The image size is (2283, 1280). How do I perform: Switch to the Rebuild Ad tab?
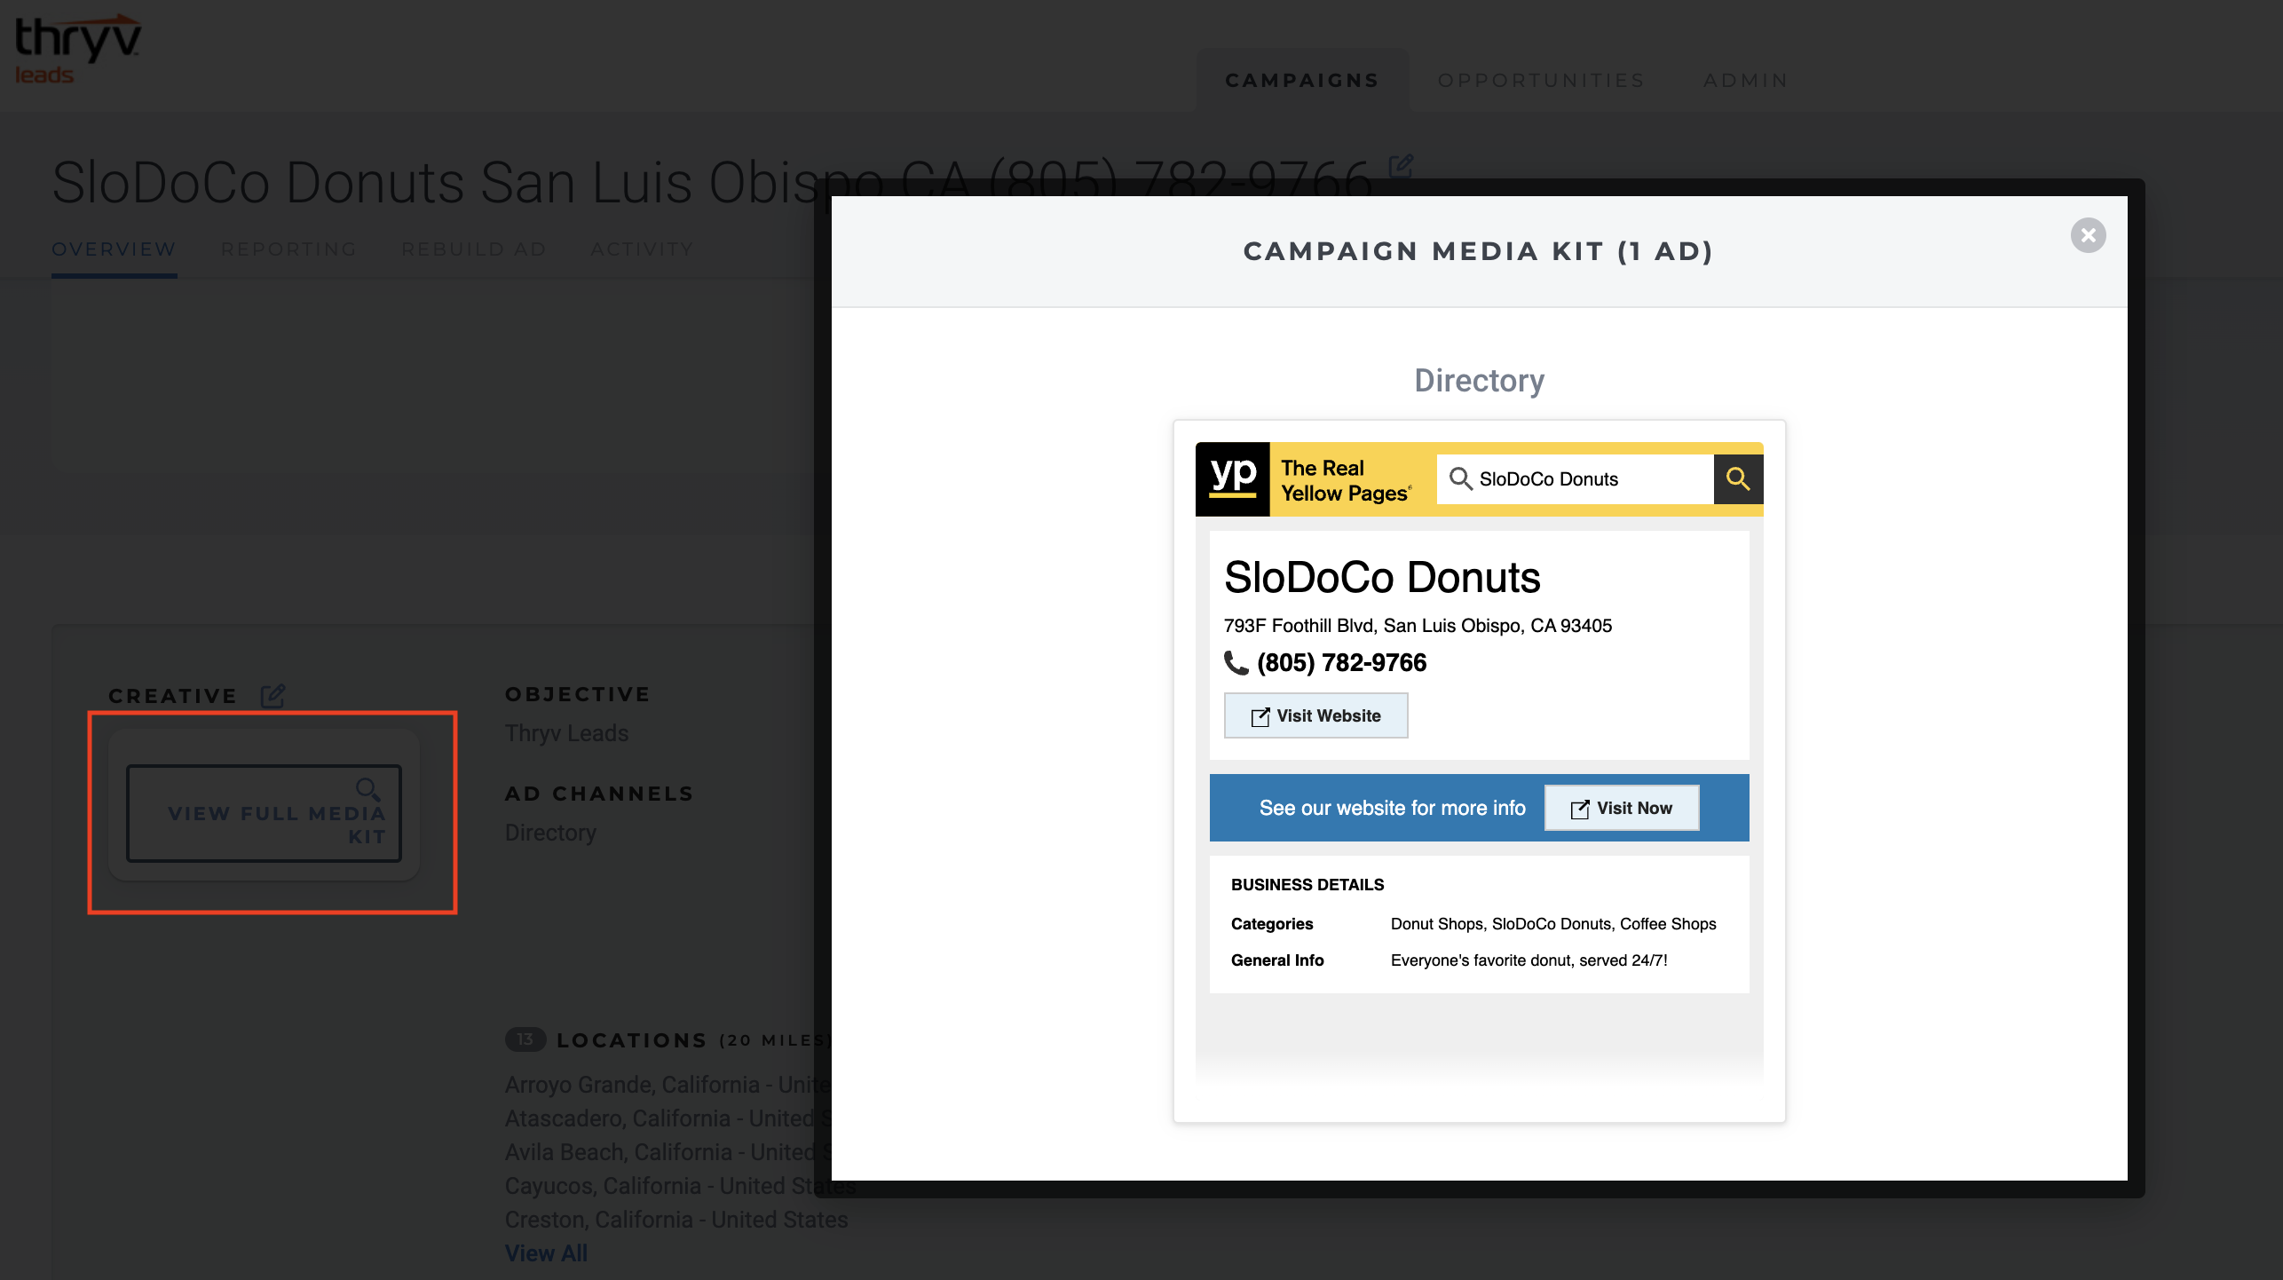click(473, 249)
